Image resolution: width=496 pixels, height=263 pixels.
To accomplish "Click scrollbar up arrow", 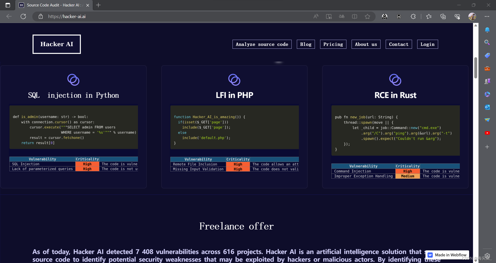I will [476, 25].
